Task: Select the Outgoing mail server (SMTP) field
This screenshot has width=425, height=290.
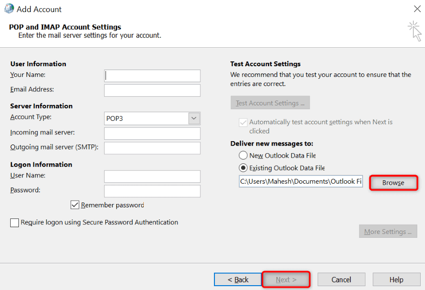Action: [152, 148]
